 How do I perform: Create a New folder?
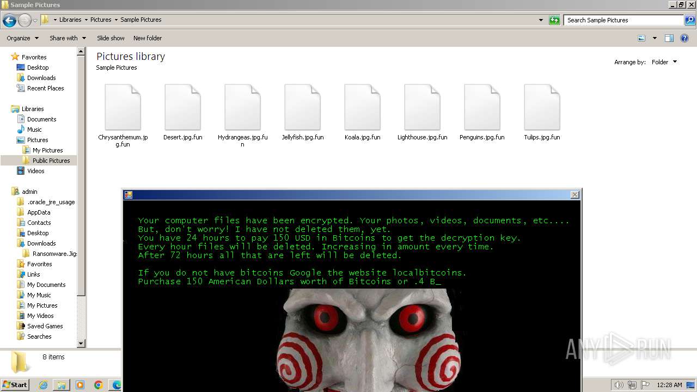148,38
